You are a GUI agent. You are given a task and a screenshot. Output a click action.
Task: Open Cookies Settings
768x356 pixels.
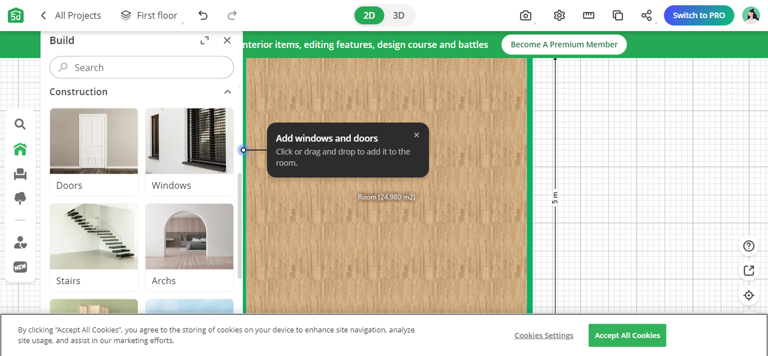tap(544, 336)
